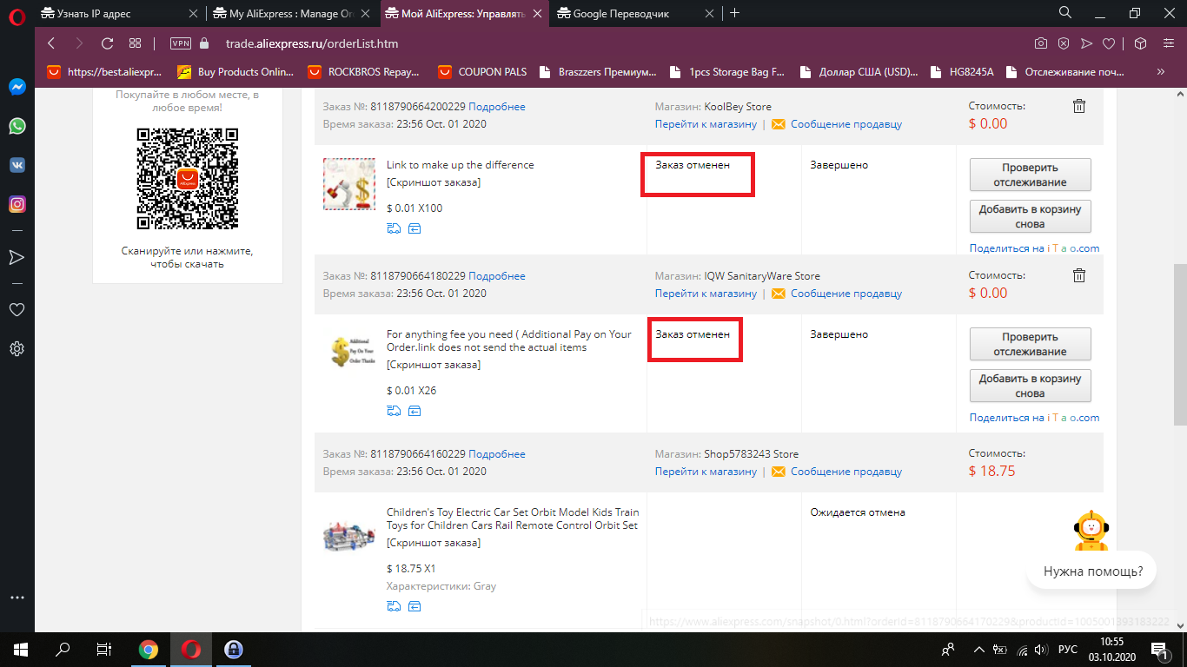The width and height of the screenshot is (1187, 667).
Task: Add IQW SanitaryWare item to cart again
Action: 1031,386
